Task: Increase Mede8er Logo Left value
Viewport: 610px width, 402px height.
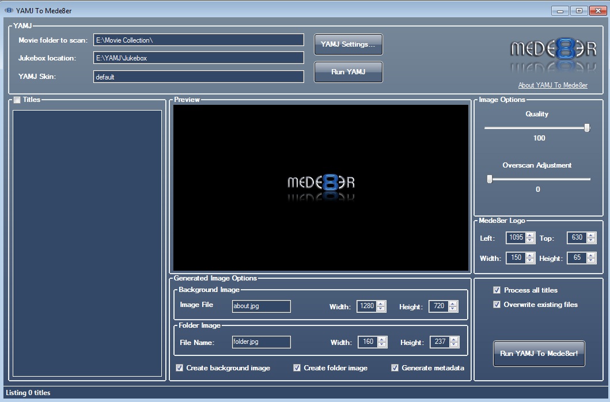Action: pos(530,236)
